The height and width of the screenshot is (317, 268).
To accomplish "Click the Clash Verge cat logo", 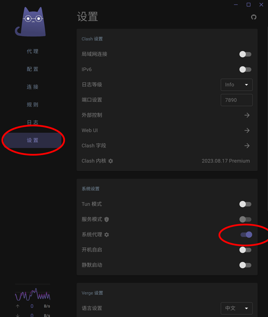I will click(31, 22).
